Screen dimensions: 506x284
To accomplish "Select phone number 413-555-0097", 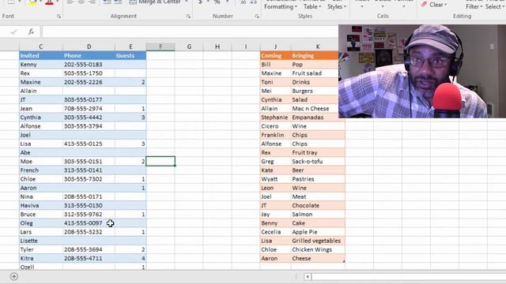I will [x=89, y=223].
